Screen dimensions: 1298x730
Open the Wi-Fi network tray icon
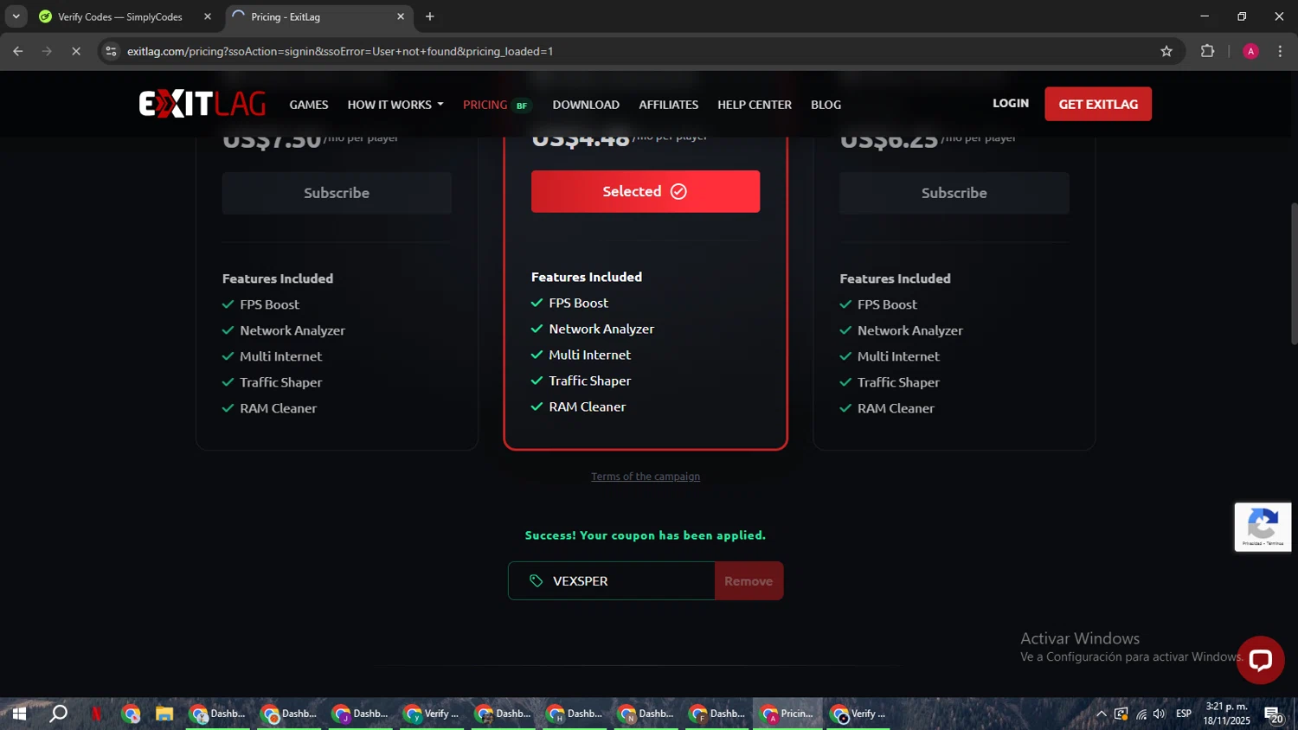(1141, 714)
